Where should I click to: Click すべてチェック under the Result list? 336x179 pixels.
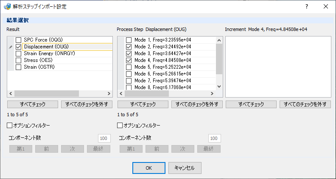point(33,104)
